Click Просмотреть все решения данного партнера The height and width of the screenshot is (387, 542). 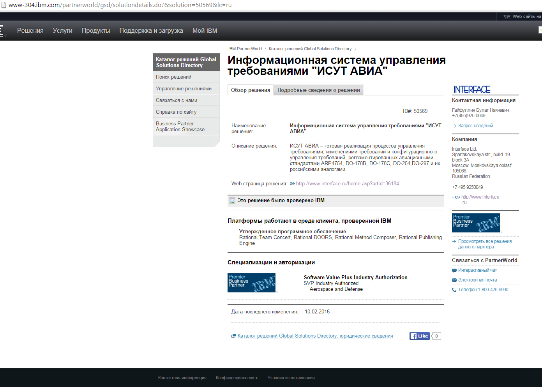coord(484,244)
